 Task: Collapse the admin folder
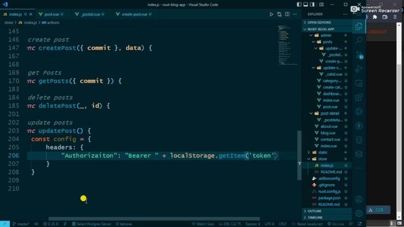pos(326,35)
